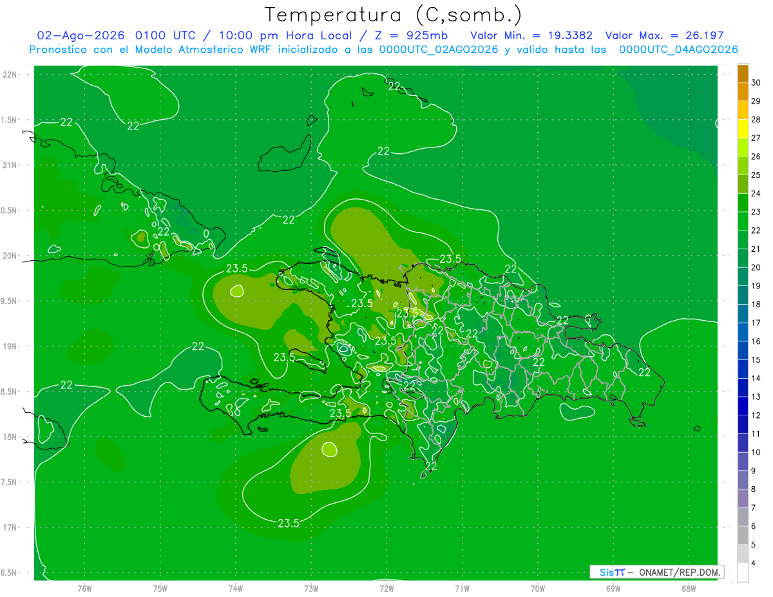Click legend swatch between 23 and 24

pyautogui.click(x=743, y=203)
